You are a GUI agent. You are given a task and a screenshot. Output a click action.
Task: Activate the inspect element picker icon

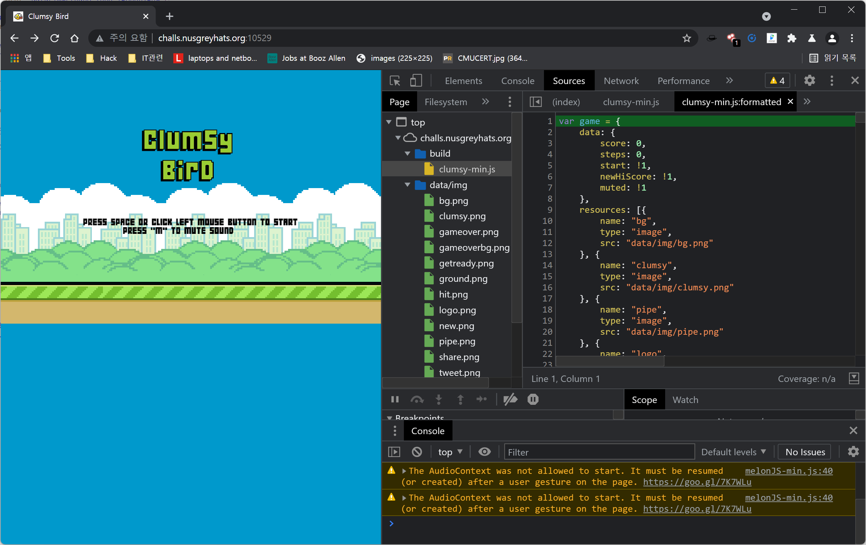[395, 81]
